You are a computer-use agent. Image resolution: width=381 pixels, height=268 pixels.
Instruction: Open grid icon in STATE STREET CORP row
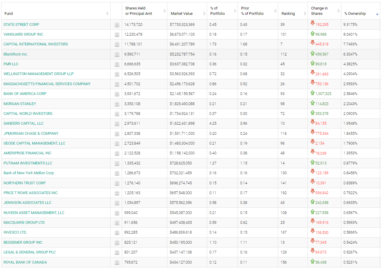117,25
